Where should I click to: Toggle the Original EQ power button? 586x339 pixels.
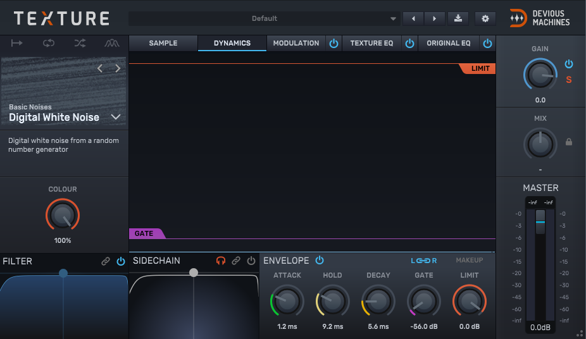[487, 44]
